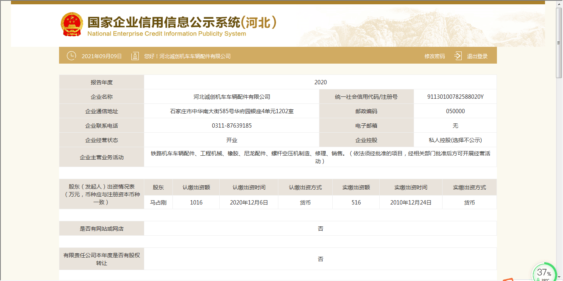The width and height of the screenshot is (563, 281).
Task: Click value 私人控股(选择不公示)
Action: click(455, 140)
